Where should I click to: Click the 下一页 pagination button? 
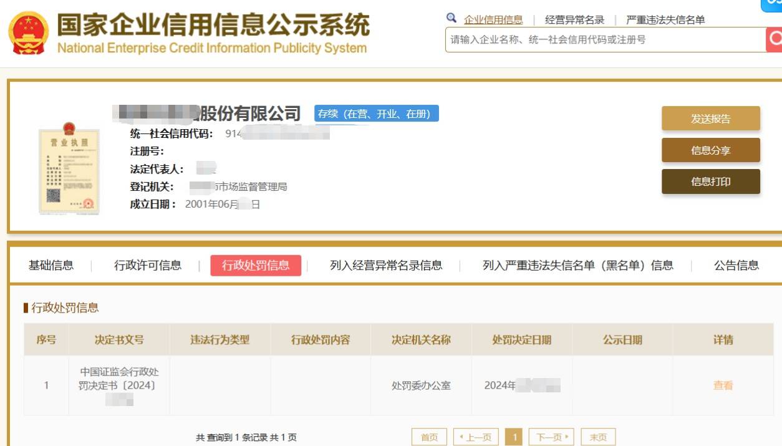pos(551,437)
